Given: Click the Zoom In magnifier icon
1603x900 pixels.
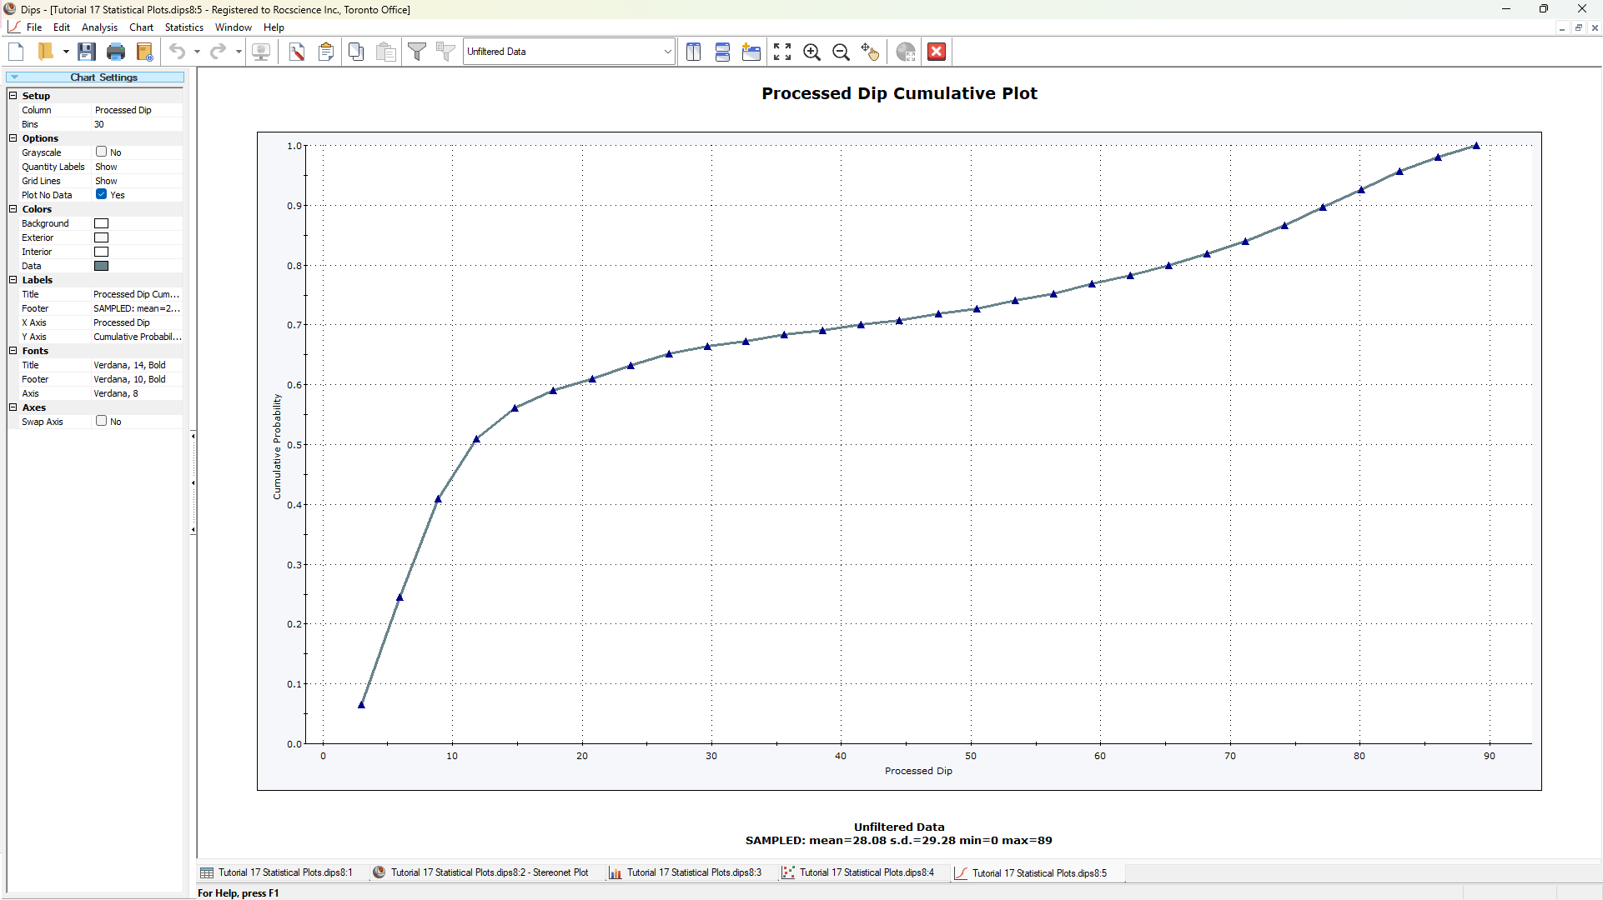Looking at the screenshot, I should [812, 52].
